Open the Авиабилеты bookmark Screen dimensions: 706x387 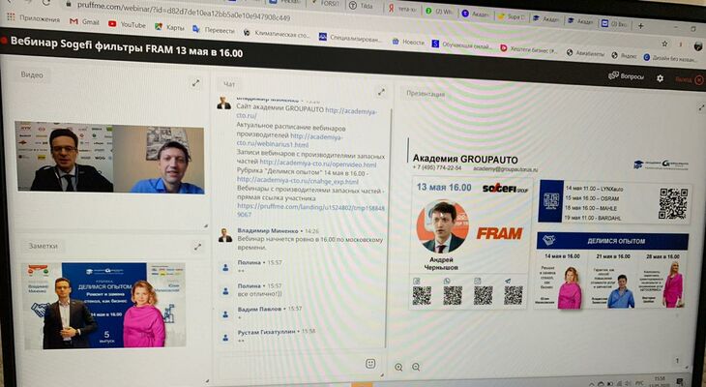[585, 53]
